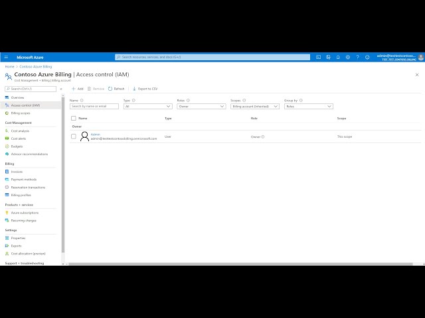
Task: Click the Type filter info icon
Action: (x=133, y=100)
